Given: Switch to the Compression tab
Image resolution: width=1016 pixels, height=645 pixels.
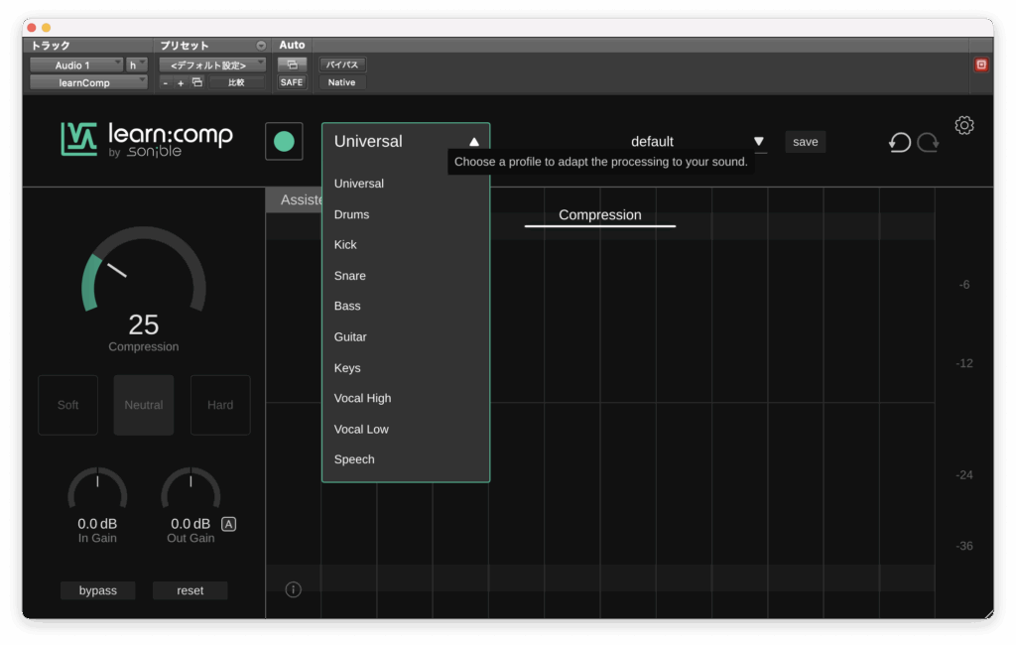Looking at the screenshot, I should pos(600,214).
